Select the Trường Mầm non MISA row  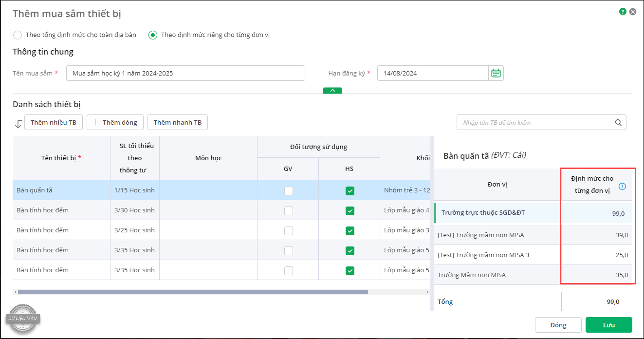[x=497, y=275]
